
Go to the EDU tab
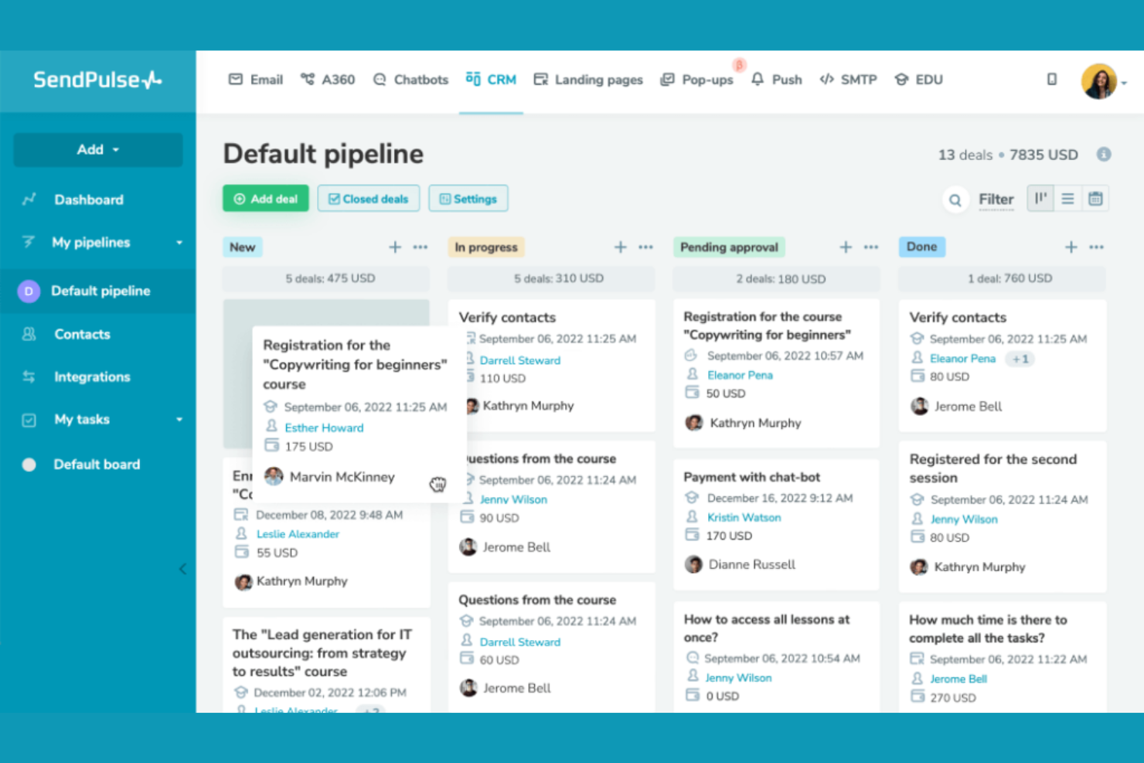918,80
